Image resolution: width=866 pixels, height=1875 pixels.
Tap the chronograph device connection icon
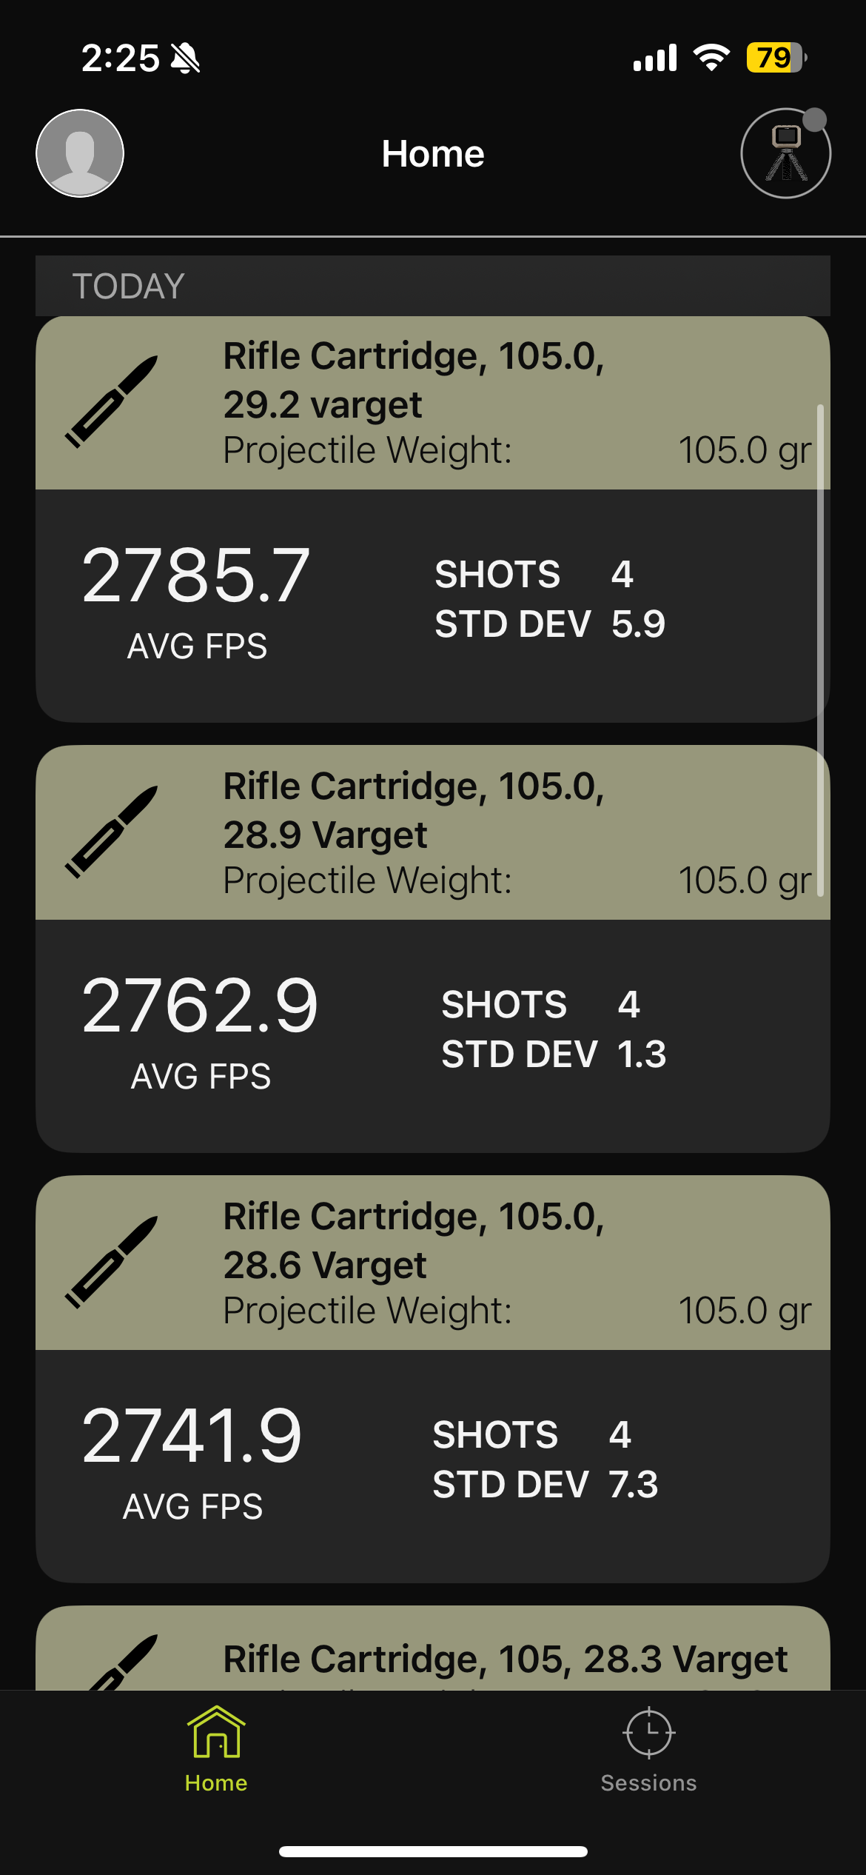pyautogui.click(x=785, y=153)
